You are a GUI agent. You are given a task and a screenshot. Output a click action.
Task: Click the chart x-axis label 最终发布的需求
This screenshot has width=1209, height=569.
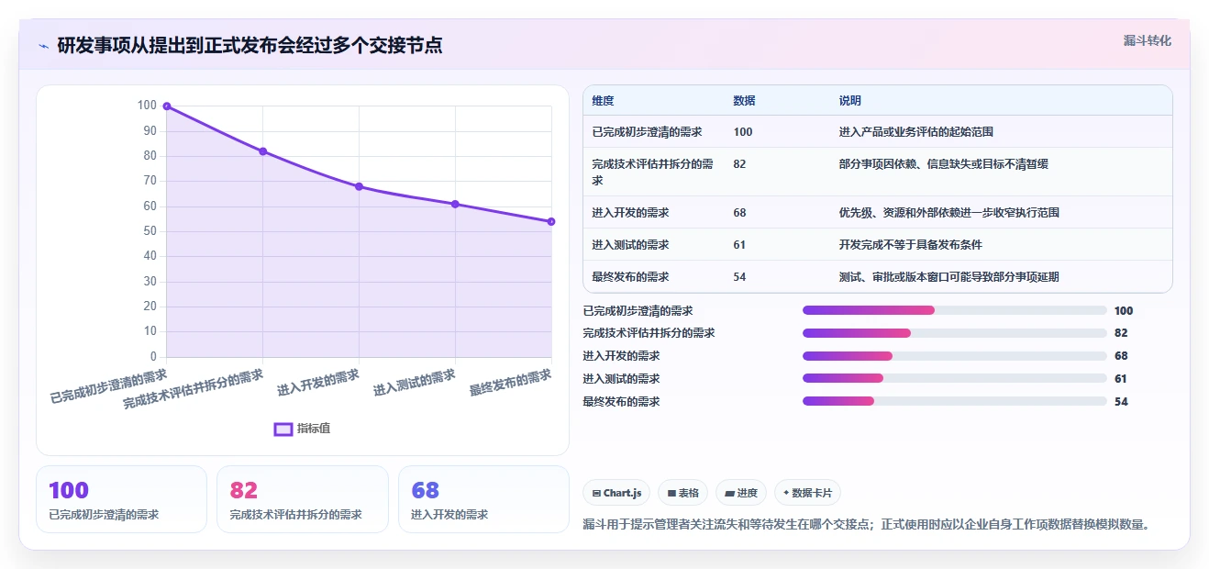click(511, 383)
